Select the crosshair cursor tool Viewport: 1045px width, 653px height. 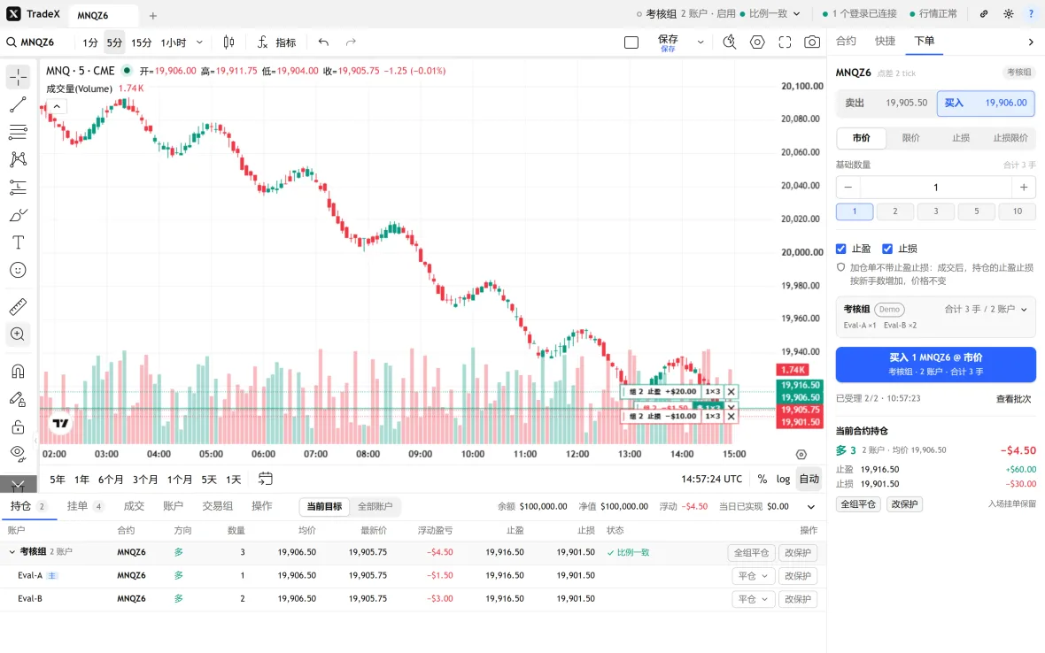click(18, 77)
